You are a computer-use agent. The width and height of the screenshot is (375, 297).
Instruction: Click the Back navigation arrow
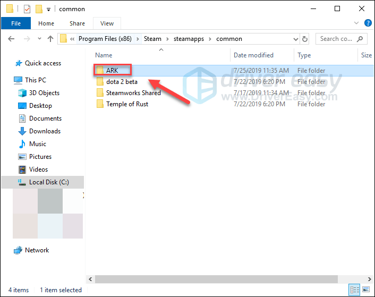[11, 39]
